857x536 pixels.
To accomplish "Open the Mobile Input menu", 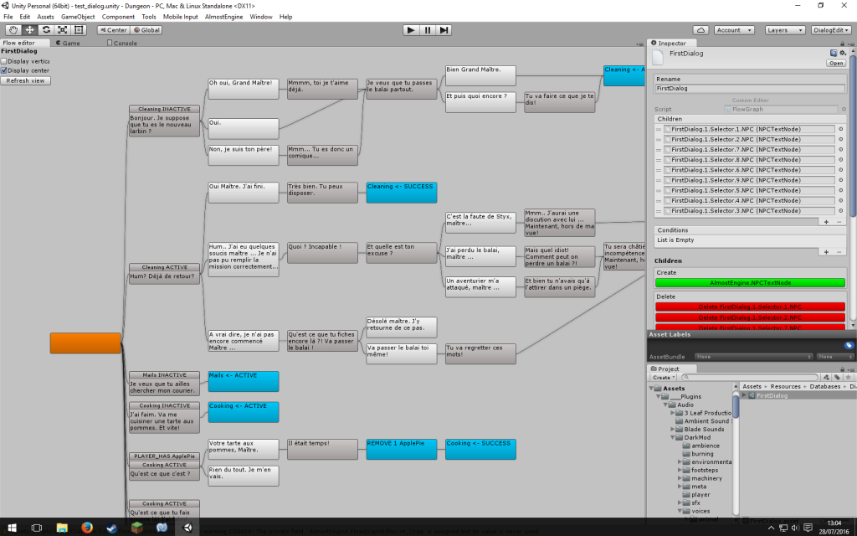I will pos(181,17).
